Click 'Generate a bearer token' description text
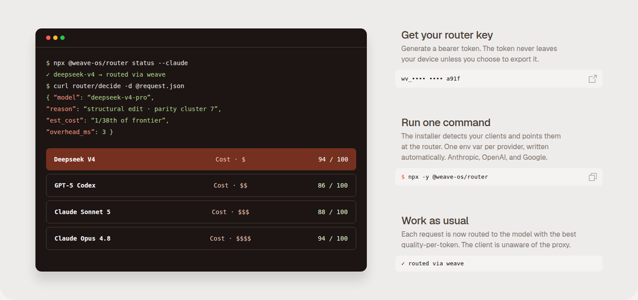This screenshot has height=300, width=638. click(x=479, y=54)
